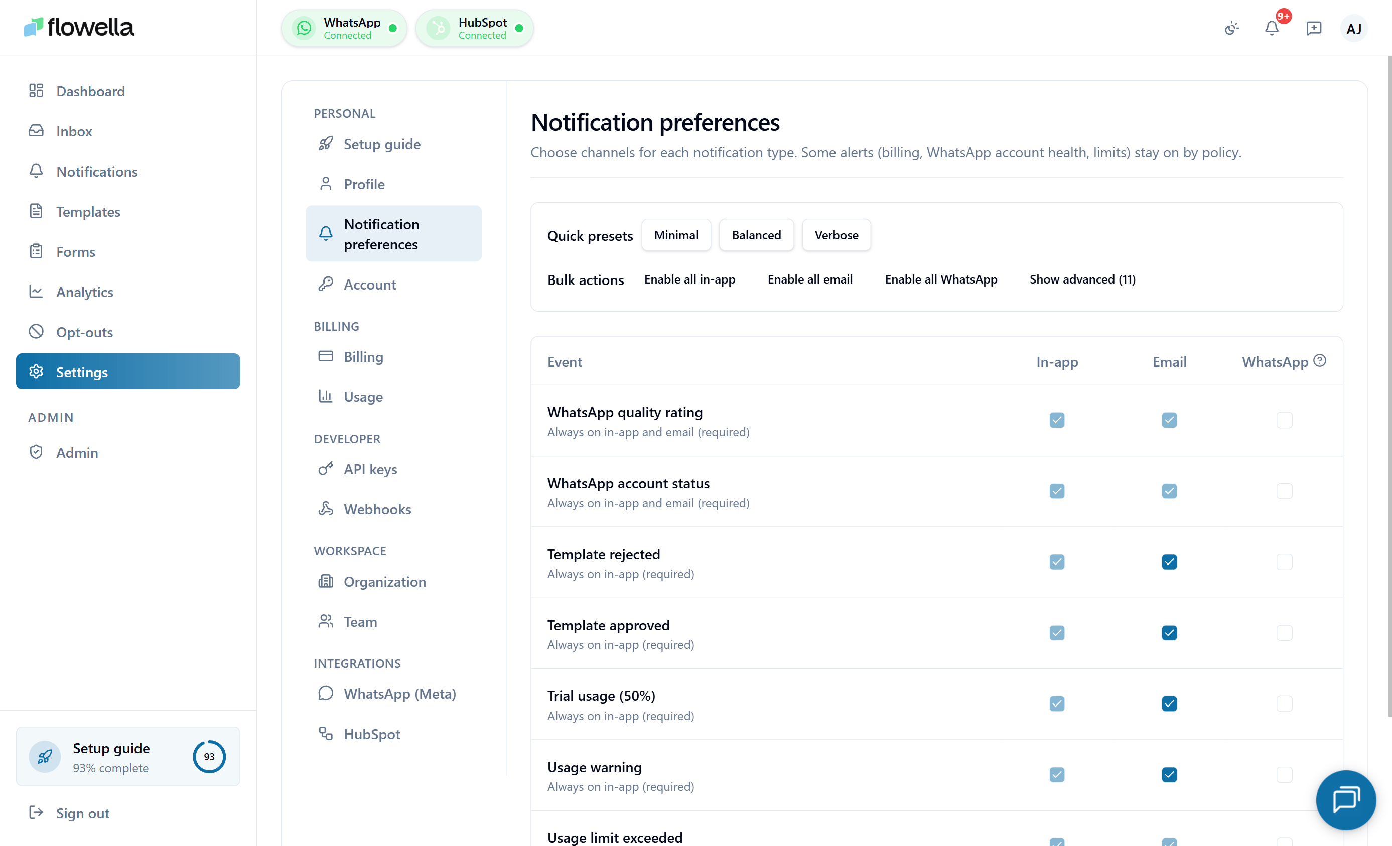Image resolution: width=1392 pixels, height=846 pixels.
Task: Open Setup guide in the settings menu
Action: click(x=393, y=144)
